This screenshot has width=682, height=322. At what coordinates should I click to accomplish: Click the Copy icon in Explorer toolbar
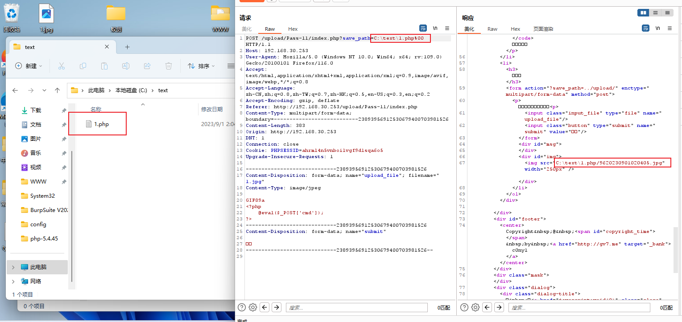pyautogui.click(x=83, y=66)
